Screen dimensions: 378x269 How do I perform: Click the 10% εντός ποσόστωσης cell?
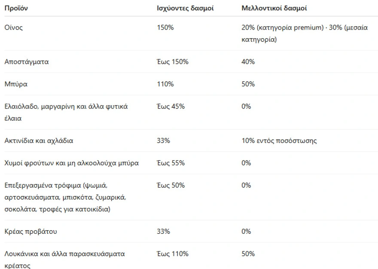coord(279,141)
